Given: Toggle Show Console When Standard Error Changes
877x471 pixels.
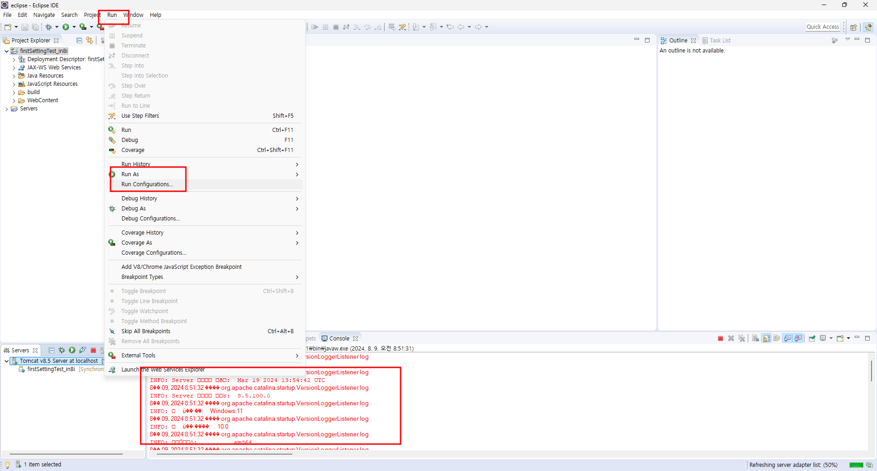Looking at the screenshot, I should tap(798, 339).
